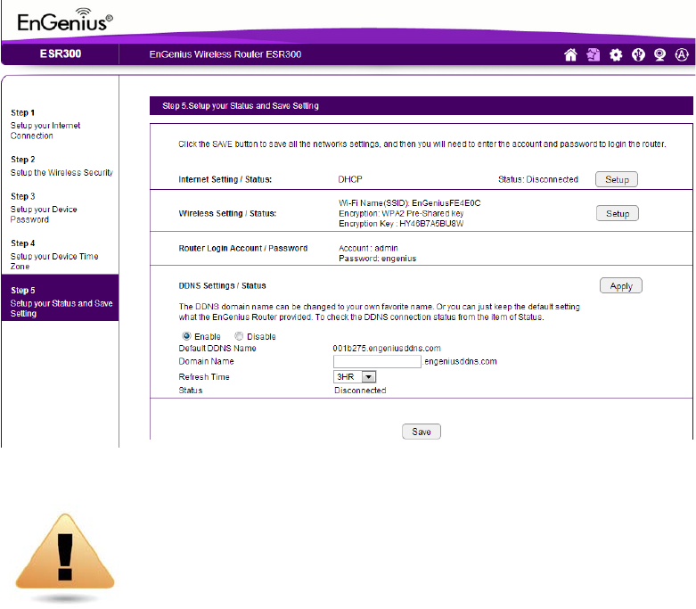Image resolution: width=696 pixels, height=609 pixels.
Task: Click the circled A icon in header
Action: pyautogui.click(x=682, y=54)
